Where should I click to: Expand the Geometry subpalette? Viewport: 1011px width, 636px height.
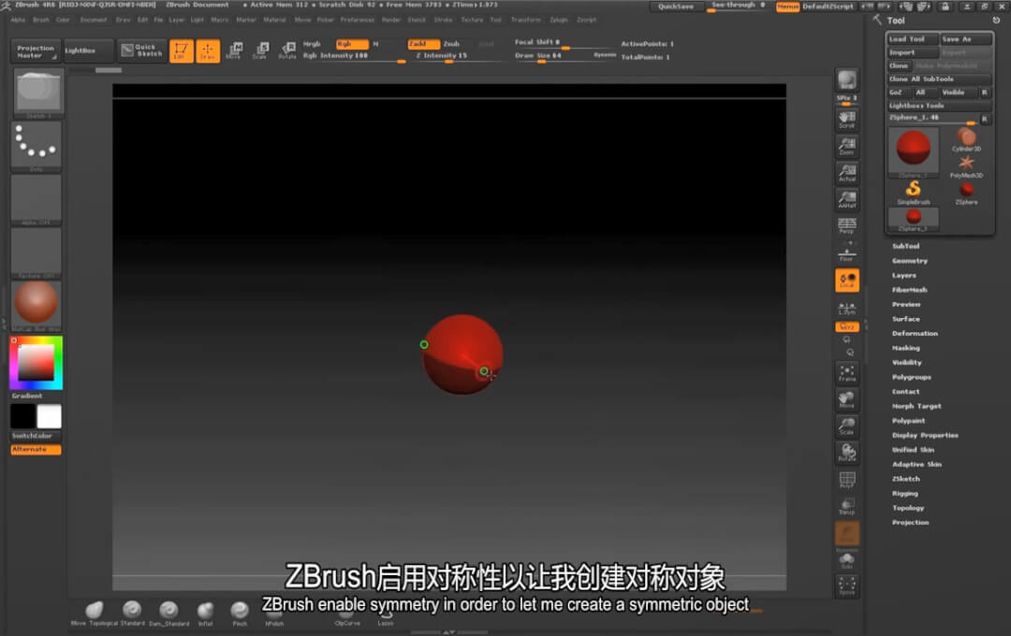tap(909, 261)
